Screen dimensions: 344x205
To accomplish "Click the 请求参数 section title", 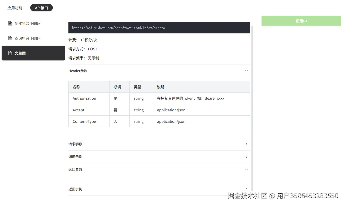I will click(x=75, y=144).
